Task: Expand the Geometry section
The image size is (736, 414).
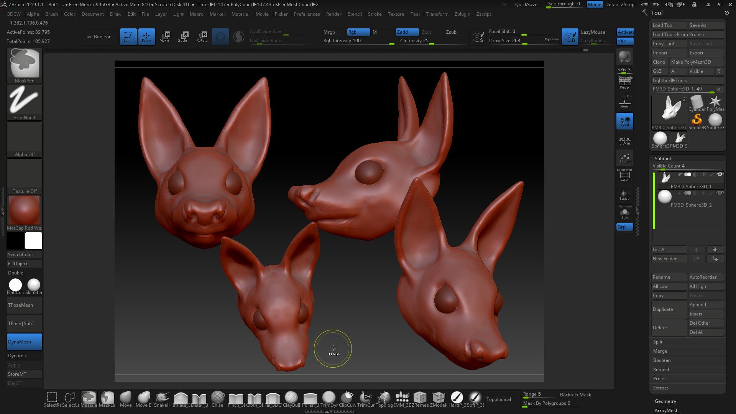Action: pos(665,401)
